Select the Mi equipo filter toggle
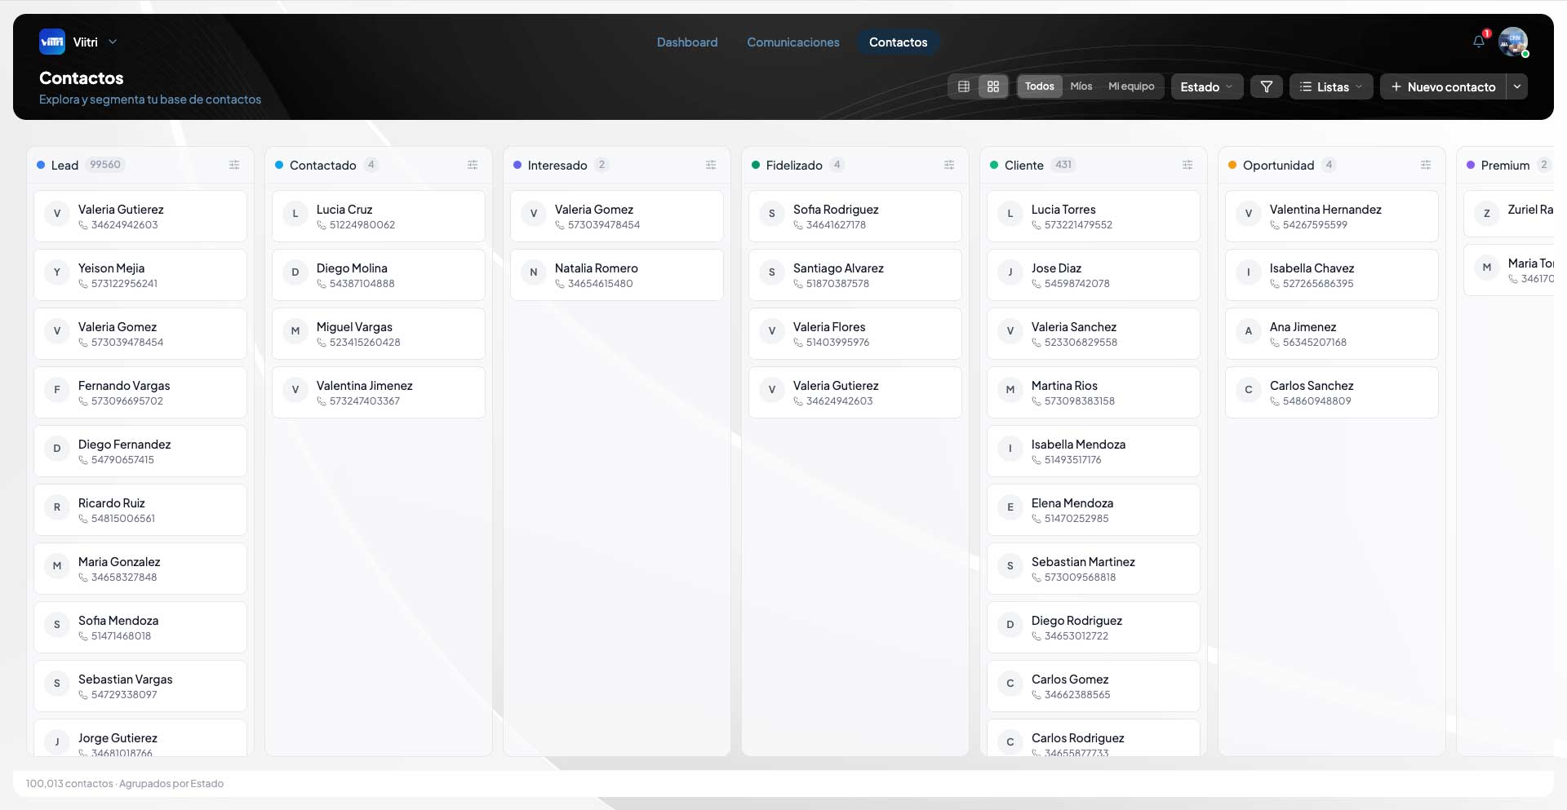Screen dimensions: 1567x810 [1131, 86]
